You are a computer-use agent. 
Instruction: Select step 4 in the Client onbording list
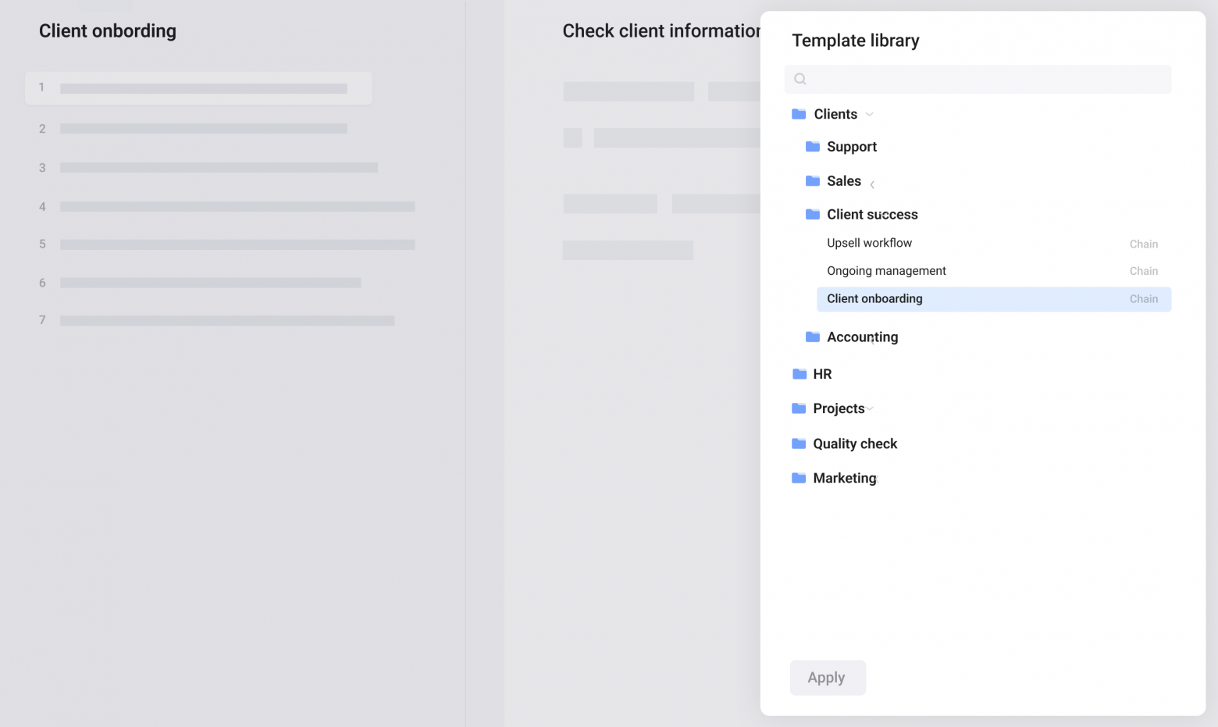[226, 207]
